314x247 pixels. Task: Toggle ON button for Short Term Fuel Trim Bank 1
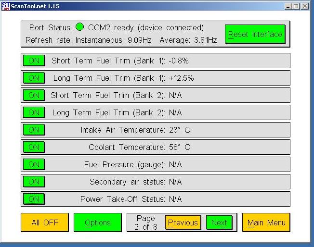[34, 61]
